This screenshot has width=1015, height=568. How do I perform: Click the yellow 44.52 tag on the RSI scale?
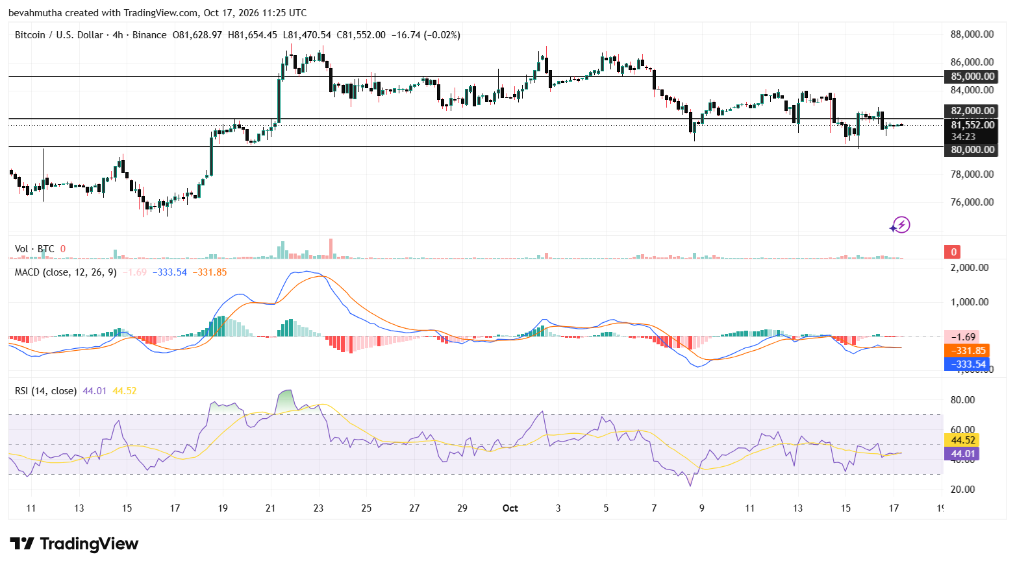(x=962, y=440)
